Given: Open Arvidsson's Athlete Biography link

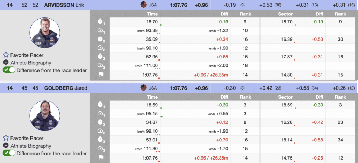Looking at the screenshot, I should tap(31, 63).
